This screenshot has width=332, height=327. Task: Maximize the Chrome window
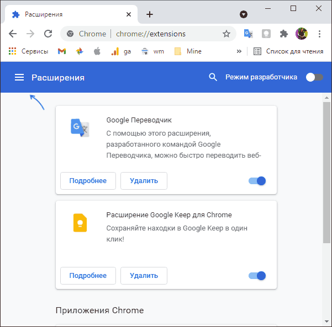coord(293,8)
